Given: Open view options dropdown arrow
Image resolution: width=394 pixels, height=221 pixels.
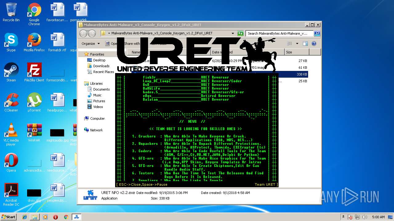Looking at the screenshot, I should point(297,44).
